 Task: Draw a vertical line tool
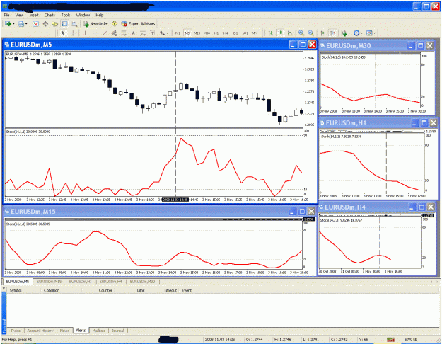85,33
